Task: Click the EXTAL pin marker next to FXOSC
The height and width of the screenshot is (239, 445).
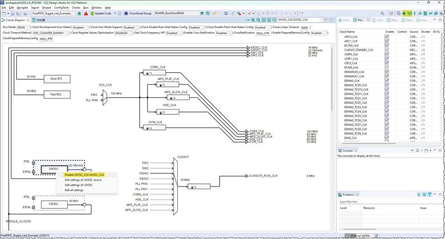Action: coord(33,207)
